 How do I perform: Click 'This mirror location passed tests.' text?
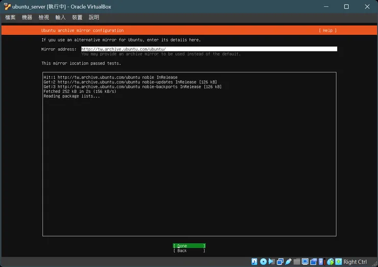(81, 63)
